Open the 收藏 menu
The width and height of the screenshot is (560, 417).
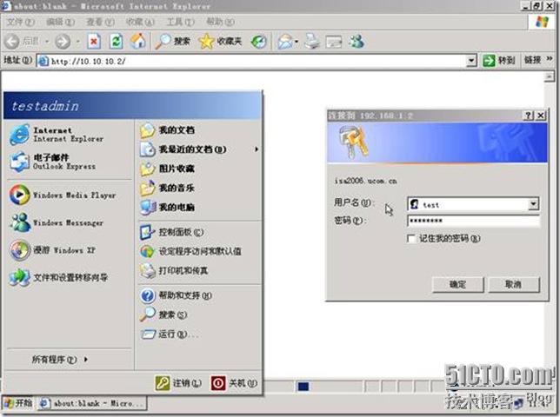point(140,22)
